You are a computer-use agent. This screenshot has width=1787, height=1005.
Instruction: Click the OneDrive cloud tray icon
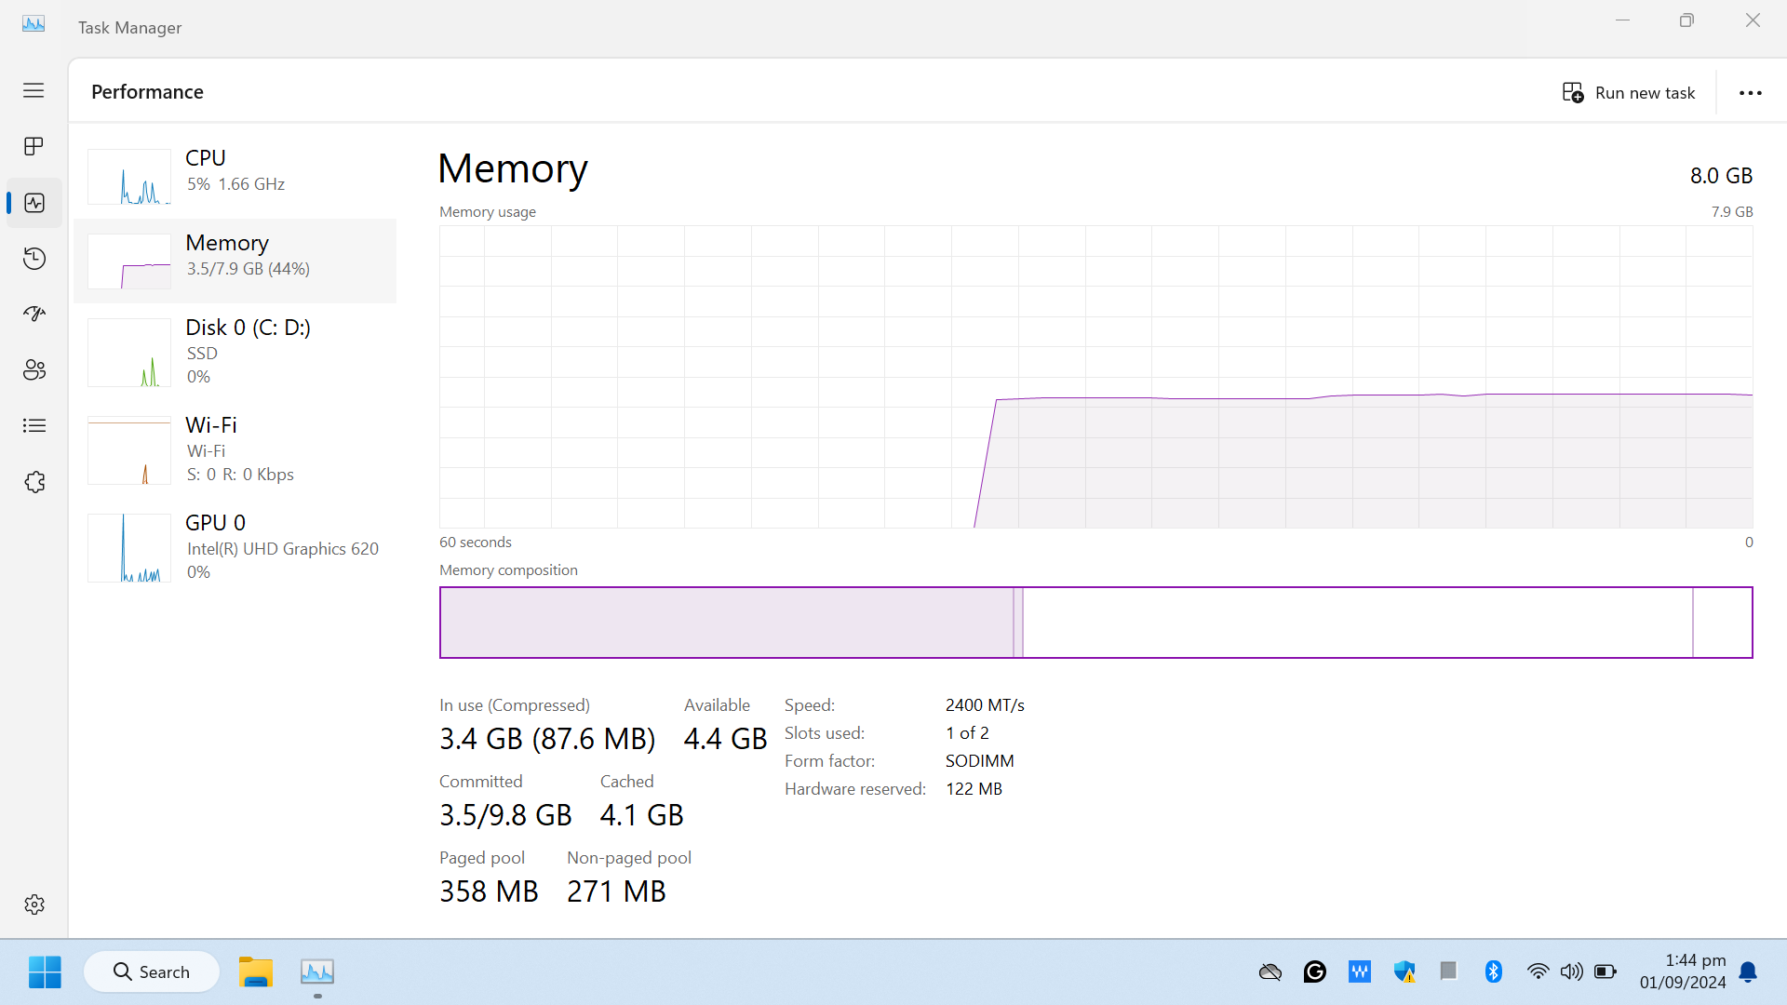(1270, 972)
